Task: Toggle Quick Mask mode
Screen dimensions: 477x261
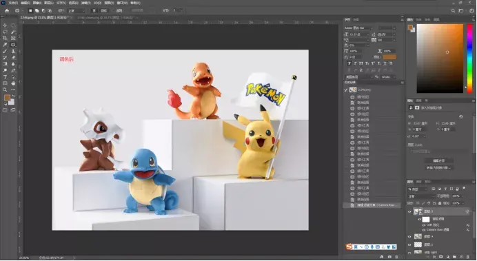Action: coord(5,110)
